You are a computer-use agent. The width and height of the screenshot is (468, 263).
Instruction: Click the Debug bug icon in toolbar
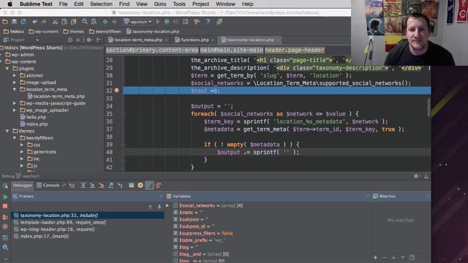pos(167,21)
